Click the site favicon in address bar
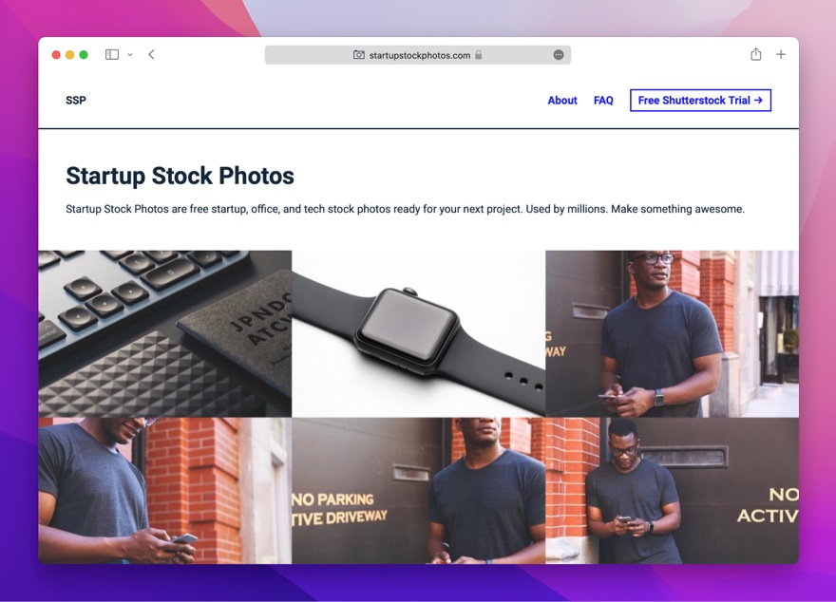 [x=359, y=55]
